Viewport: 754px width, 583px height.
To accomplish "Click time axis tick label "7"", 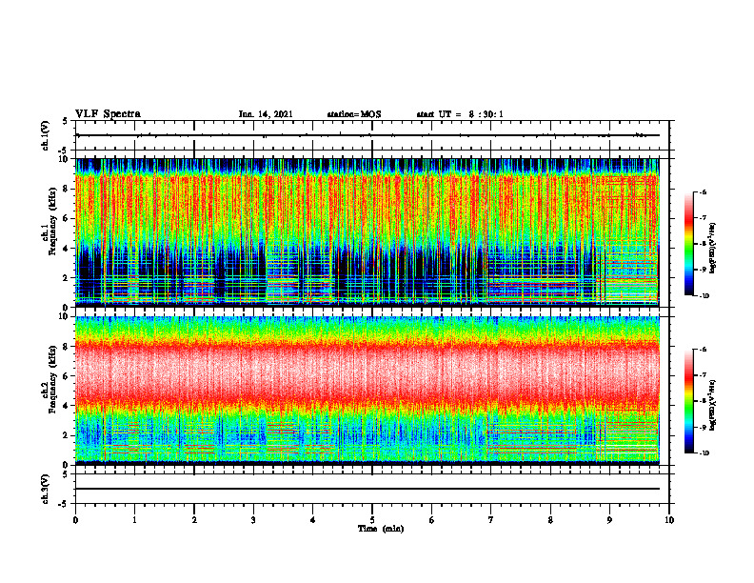I will point(491,520).
